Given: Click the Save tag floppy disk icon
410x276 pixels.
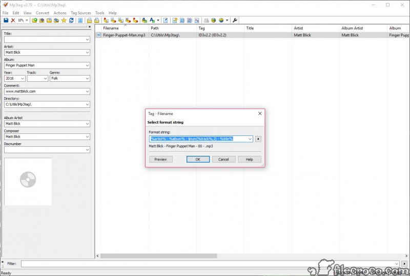Looking at the screenshot, I should [6, 20].
